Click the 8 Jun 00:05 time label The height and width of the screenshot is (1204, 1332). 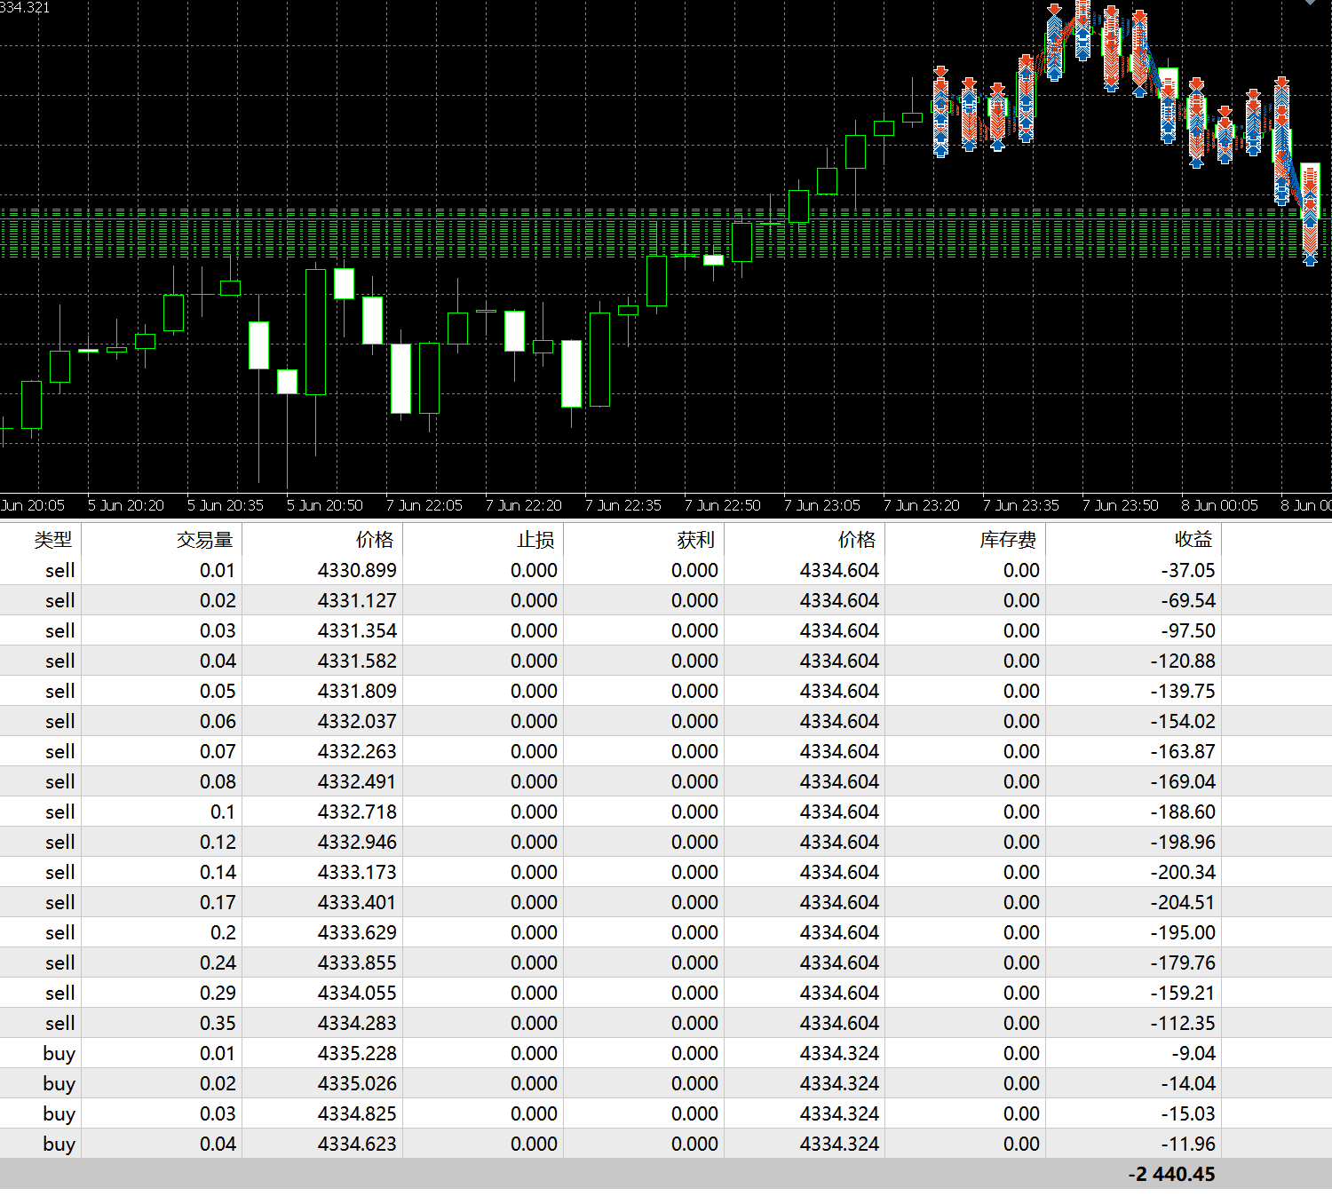[x=1220, y=505]
